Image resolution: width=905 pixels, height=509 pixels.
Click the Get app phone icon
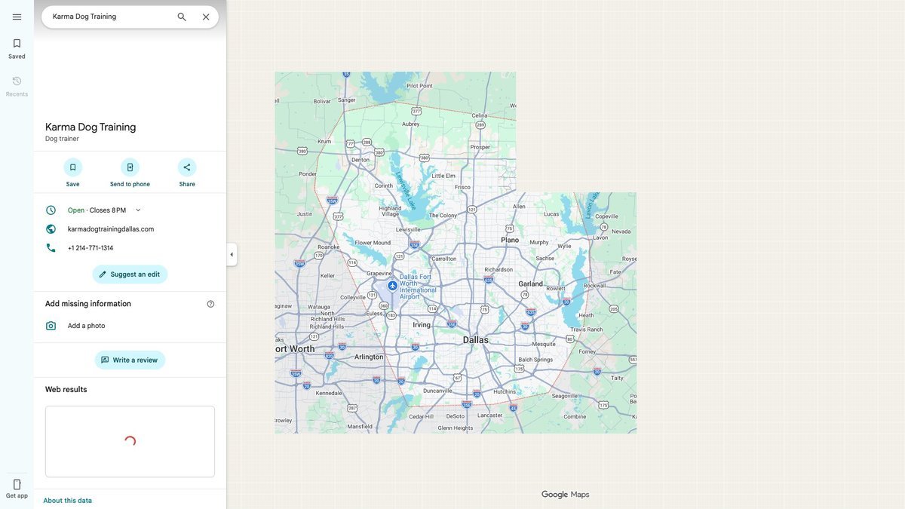pos(17,484)
